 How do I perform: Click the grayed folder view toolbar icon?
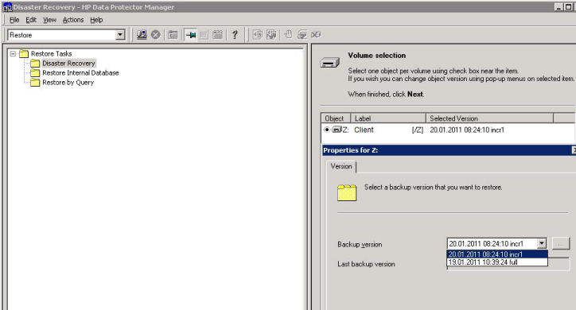point(173,35)
